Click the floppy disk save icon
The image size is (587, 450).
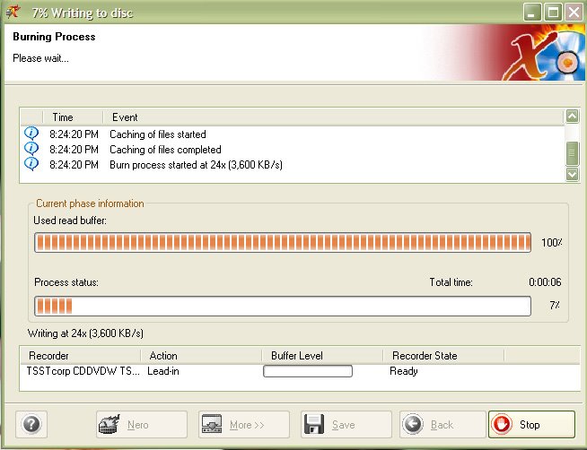[314, 424]
